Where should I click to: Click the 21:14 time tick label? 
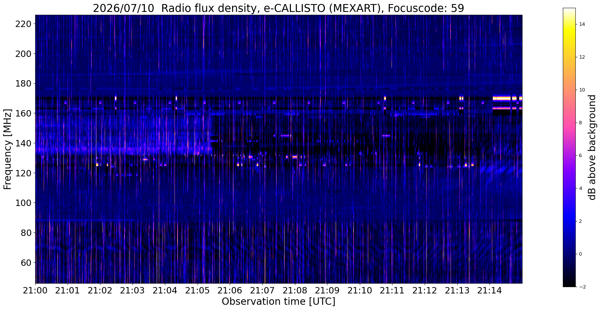490,291
